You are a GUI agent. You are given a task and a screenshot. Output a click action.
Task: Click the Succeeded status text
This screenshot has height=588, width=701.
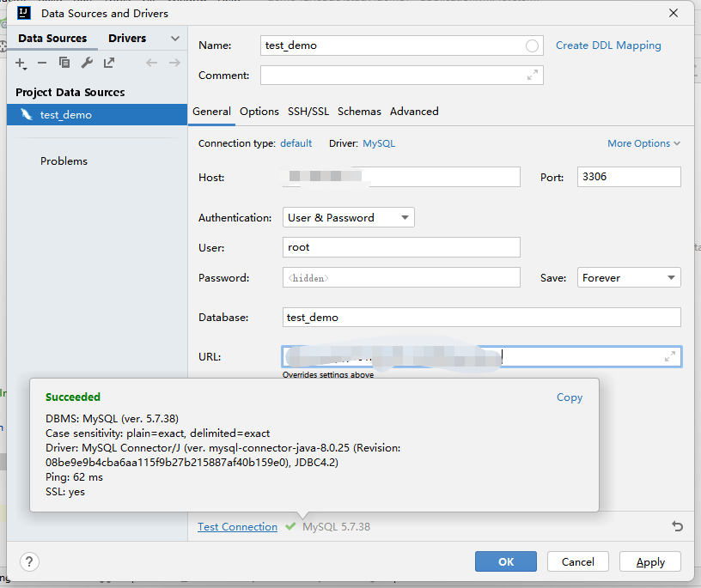[73, 397]
